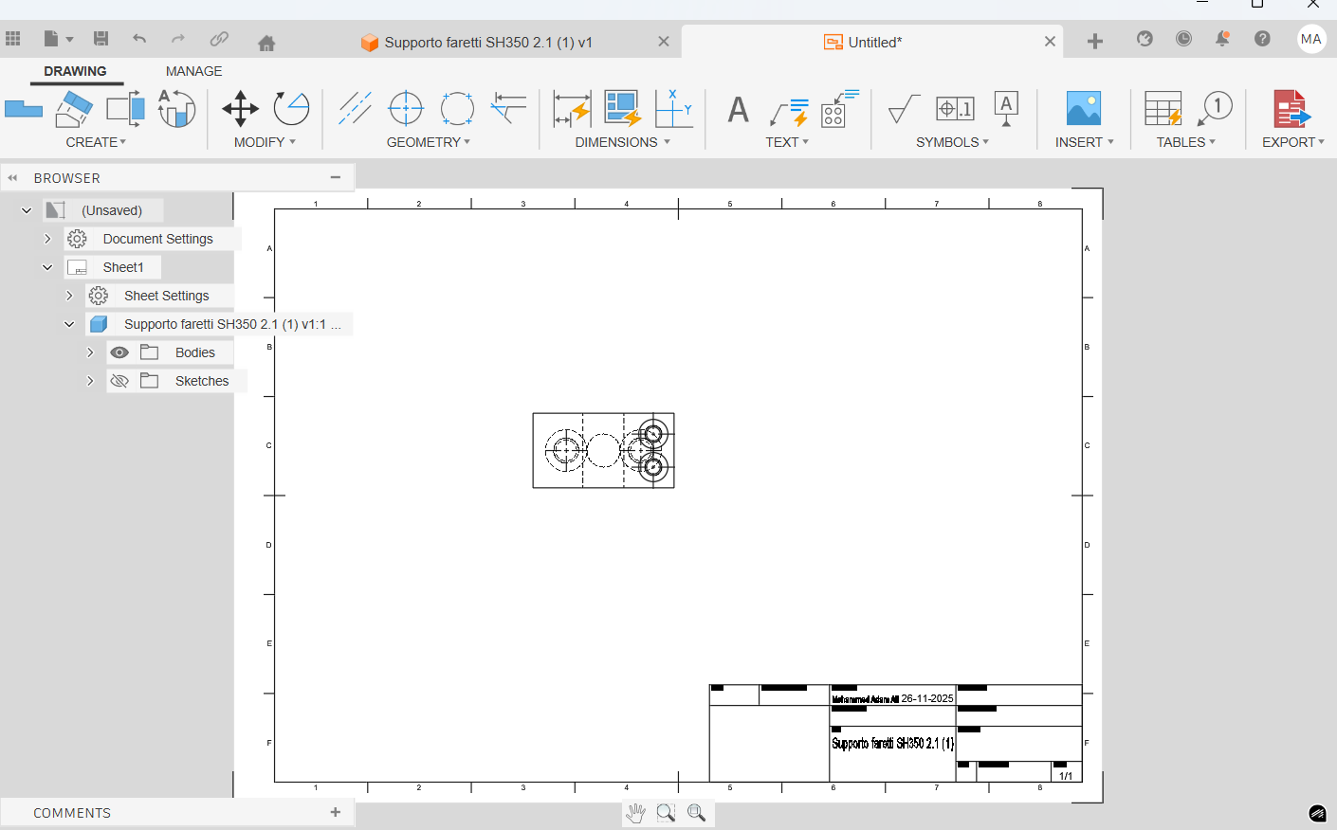1337x830 pixels.
Task: Activate the Dimension tool
Action: 572,109
